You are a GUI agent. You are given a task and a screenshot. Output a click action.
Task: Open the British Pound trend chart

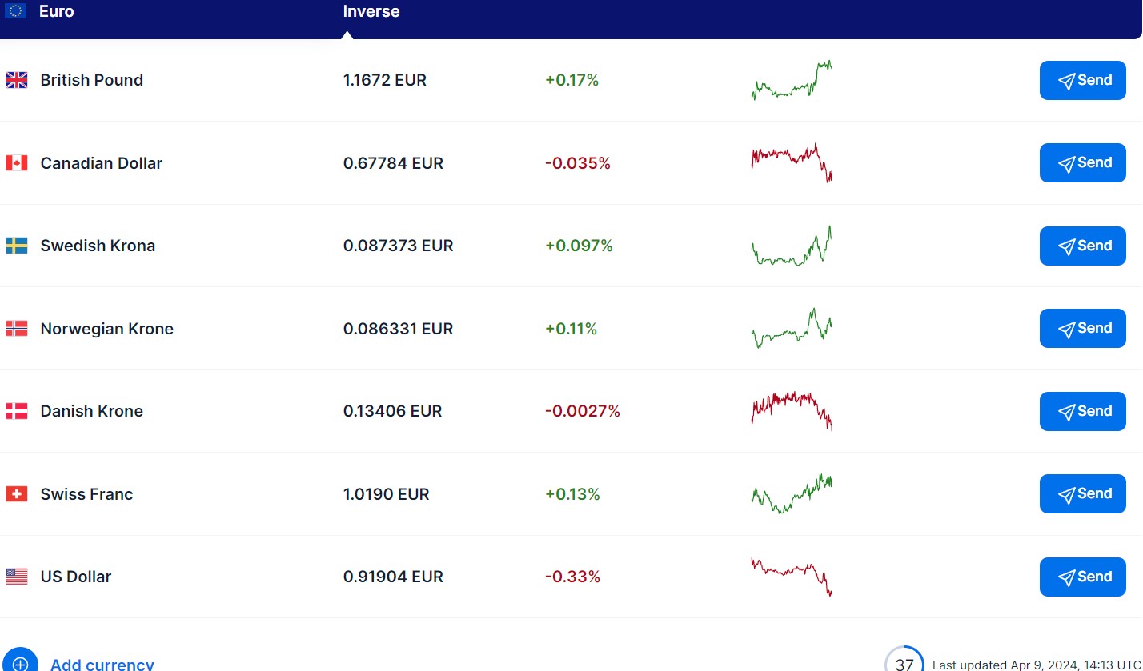792,80
